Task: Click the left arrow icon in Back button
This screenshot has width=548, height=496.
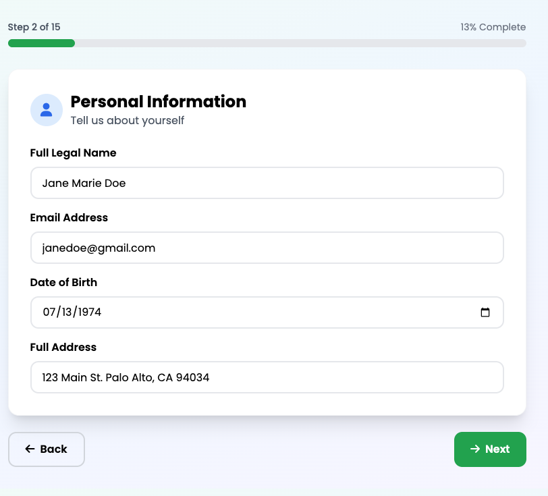Action: (30, 449)
